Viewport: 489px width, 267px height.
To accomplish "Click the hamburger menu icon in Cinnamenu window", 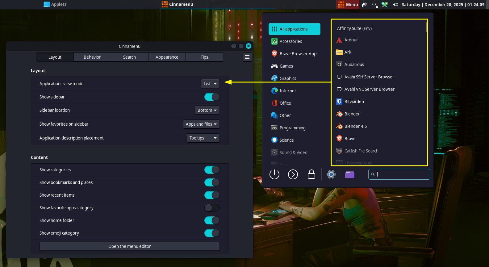I will click(x=247, y=57).
